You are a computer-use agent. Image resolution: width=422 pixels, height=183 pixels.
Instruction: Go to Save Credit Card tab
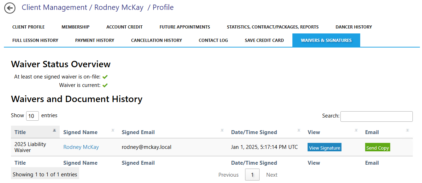(x=264, y=40)
